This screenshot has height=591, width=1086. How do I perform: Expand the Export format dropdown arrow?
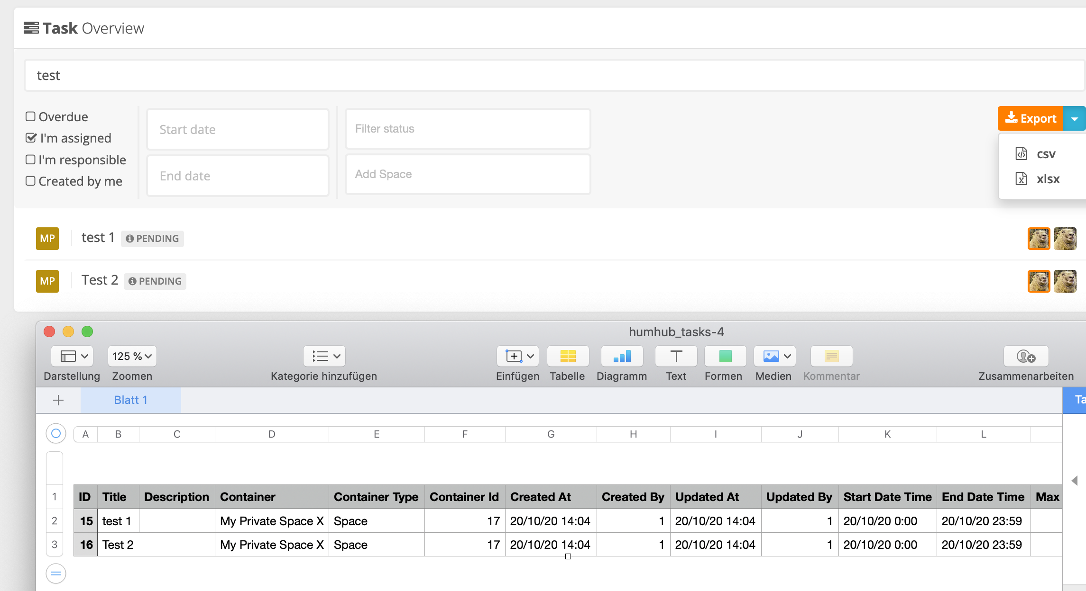click(x=1075, y=118)
